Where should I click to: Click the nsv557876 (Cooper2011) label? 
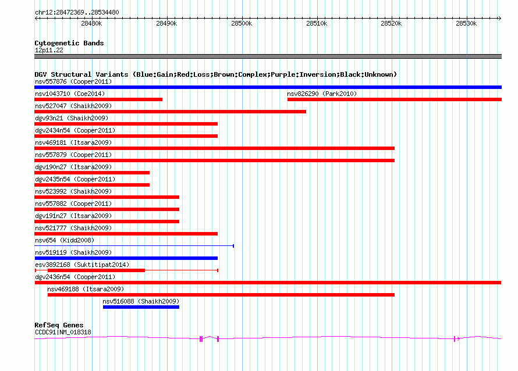click(73, 81)
